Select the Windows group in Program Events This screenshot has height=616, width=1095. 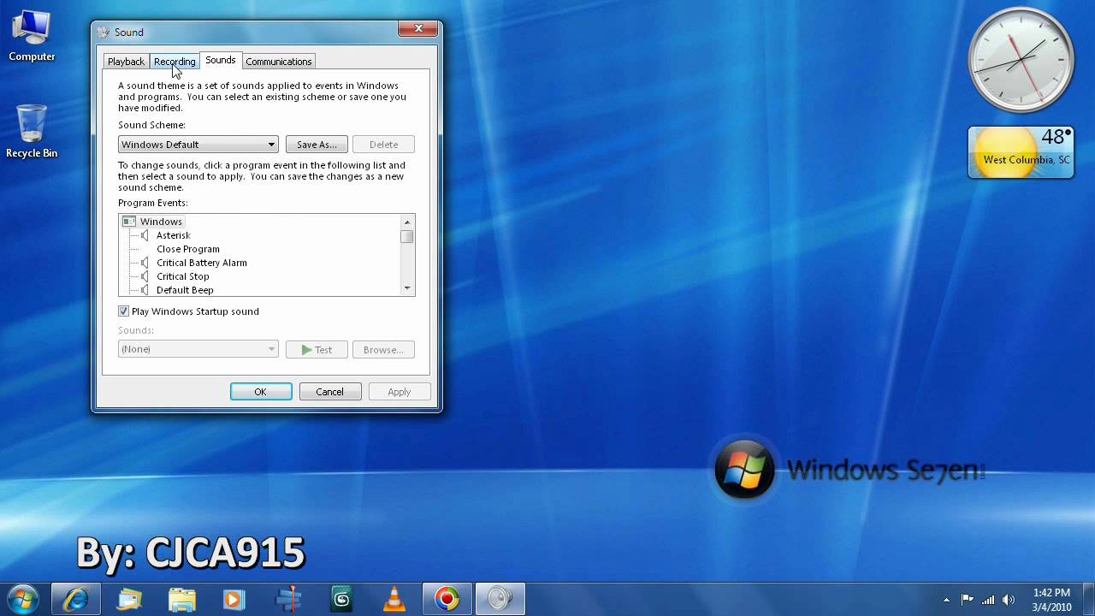(161, 222)
